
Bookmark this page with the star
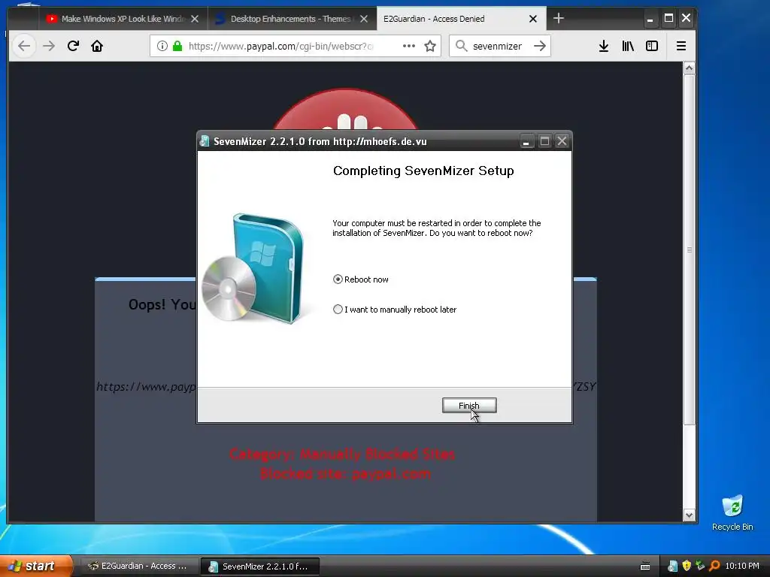pos(430,46)
